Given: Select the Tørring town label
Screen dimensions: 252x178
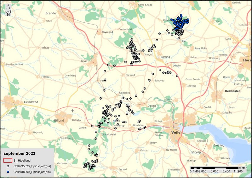Looking at the screenshot, I should (x=165, y=57).
